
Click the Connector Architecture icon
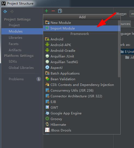point(48,96)
